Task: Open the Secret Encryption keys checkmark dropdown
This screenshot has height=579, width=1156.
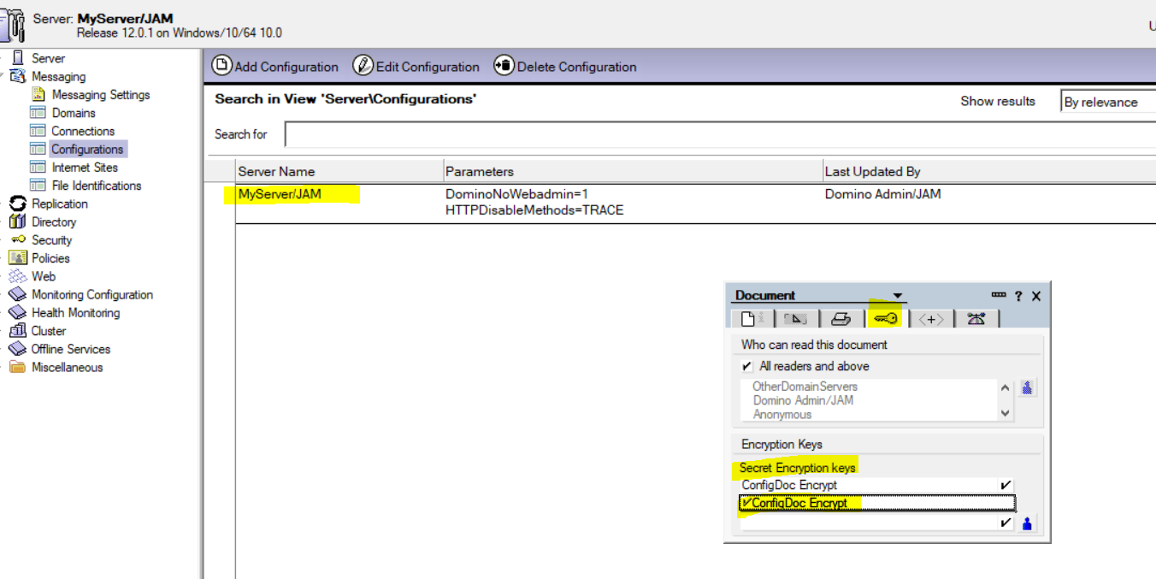Action: point(1006,485)
